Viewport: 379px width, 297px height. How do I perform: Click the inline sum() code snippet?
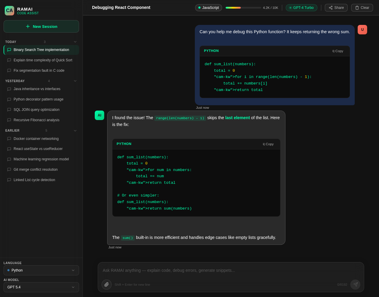coord(128,238)
